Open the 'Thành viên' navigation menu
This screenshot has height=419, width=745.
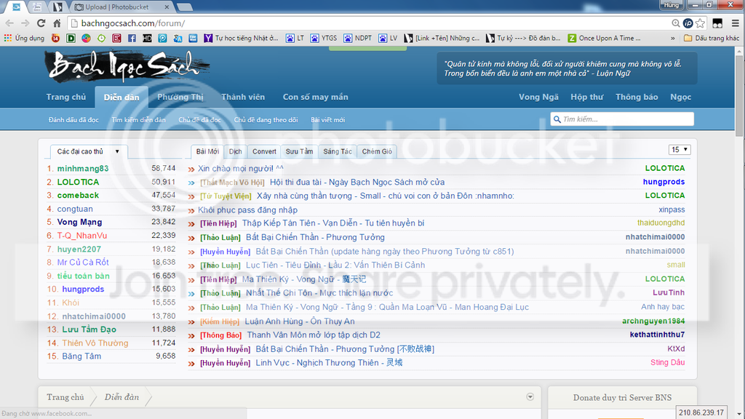(243, 97)
